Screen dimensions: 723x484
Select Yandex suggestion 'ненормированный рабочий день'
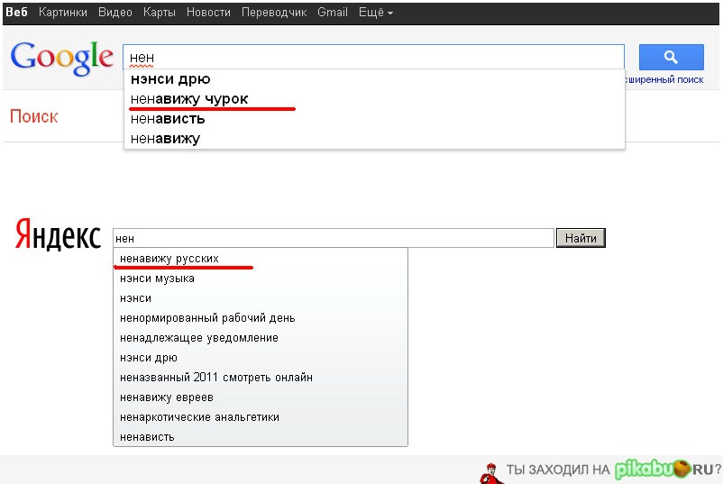260,318
